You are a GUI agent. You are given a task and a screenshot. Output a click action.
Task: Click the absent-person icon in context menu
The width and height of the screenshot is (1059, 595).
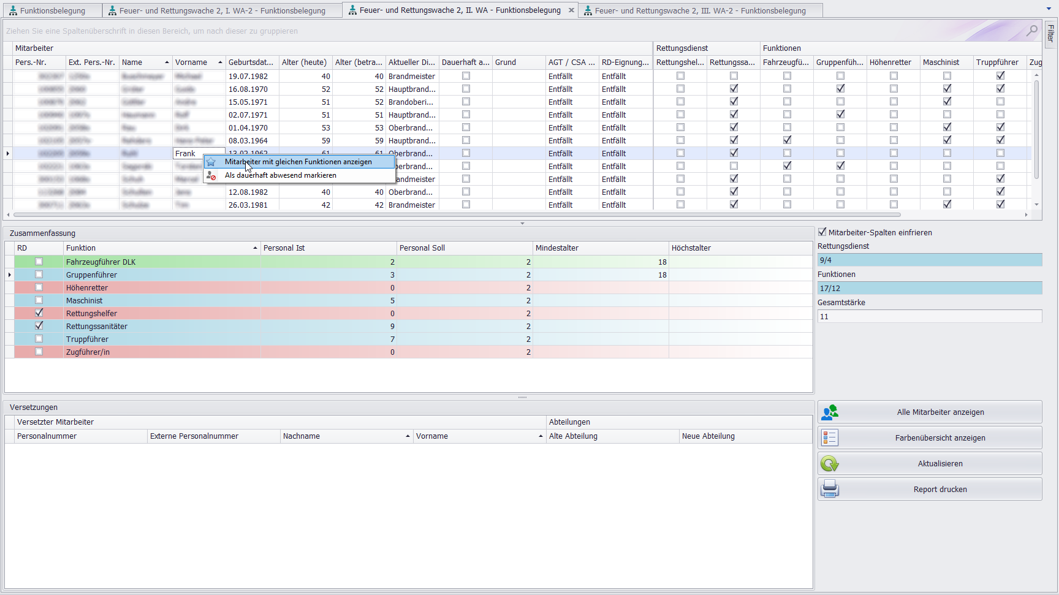pyautogui.click(x=211, y=176)
